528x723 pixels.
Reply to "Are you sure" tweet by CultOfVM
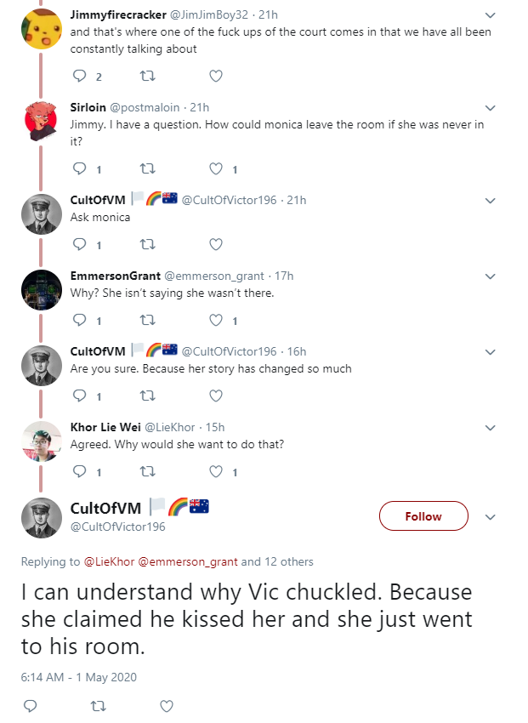(80, 396)
